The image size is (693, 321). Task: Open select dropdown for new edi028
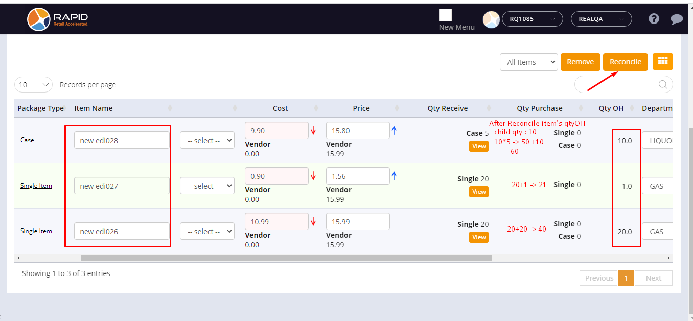(207, 141)
